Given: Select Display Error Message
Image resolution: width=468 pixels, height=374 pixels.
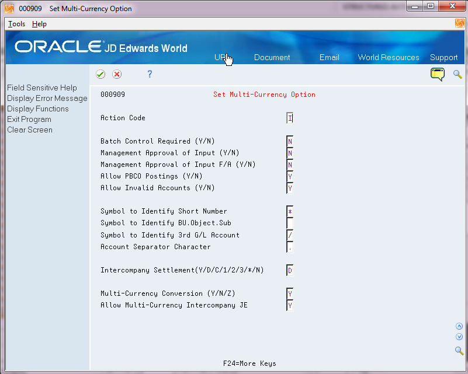Looking at the screenshot, I should pyautogui.click(x=47, y=99).
